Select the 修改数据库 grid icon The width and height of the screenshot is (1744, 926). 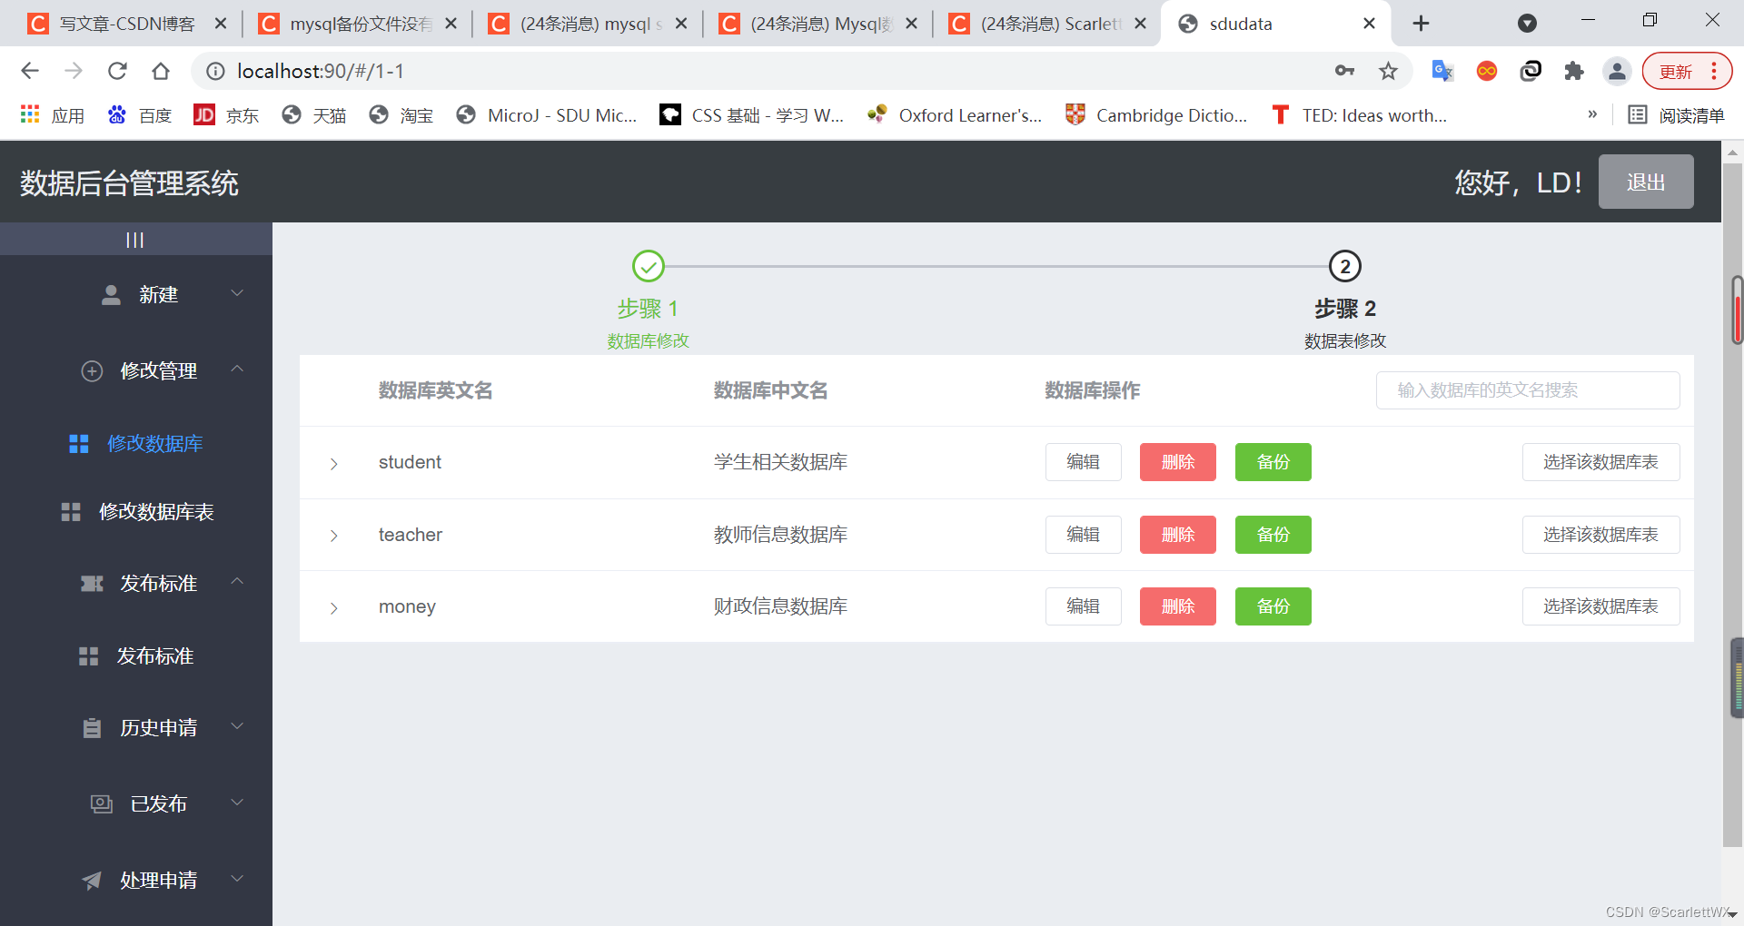78,443
